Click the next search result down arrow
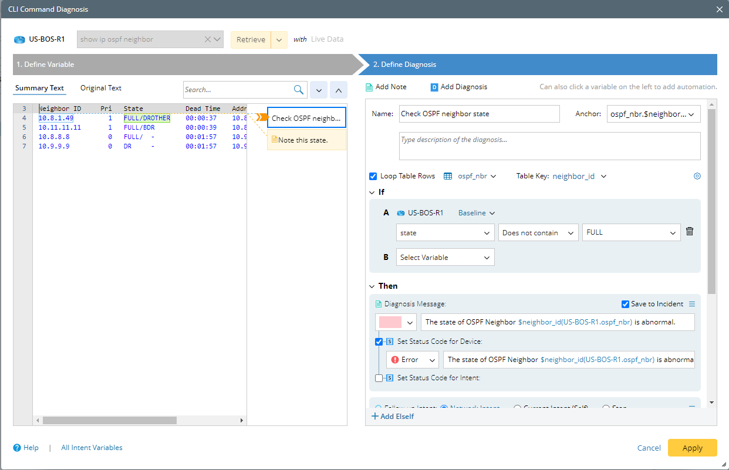 (x=319, y=90)
